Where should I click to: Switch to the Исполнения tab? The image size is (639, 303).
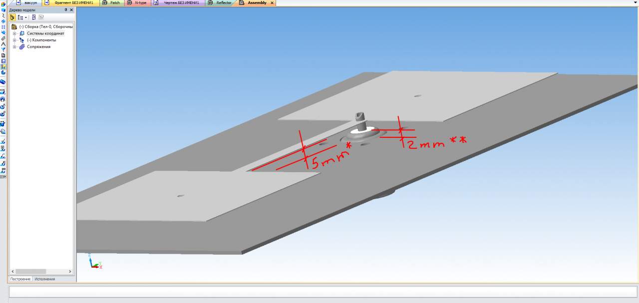point(45,279)
